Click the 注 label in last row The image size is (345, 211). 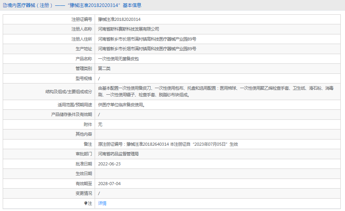tap(90, 203)
